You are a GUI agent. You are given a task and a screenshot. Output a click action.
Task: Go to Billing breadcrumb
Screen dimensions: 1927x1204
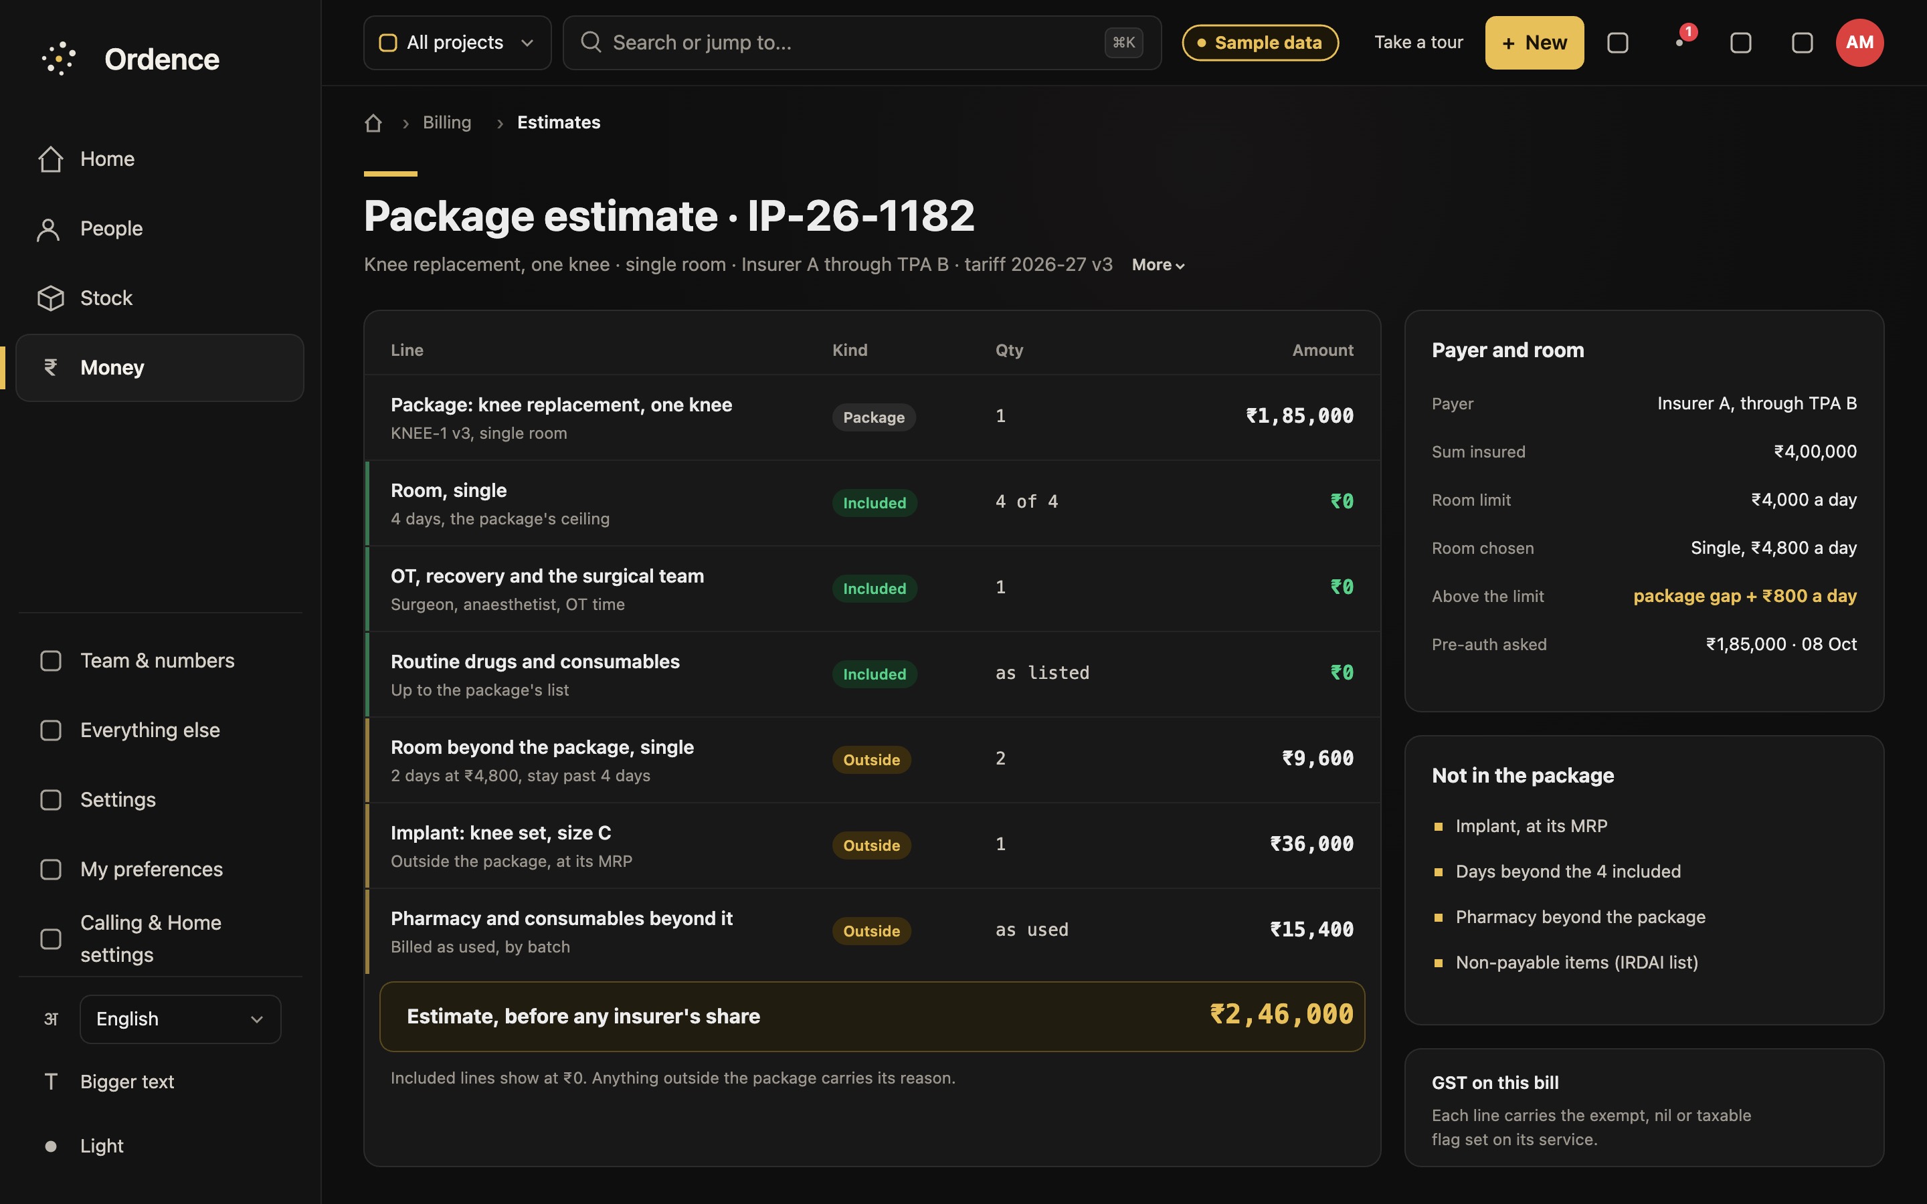pyautogui.click(x=447, y=122)
